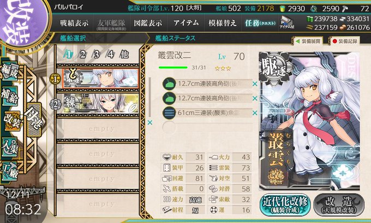Open the 任務(クエスト) quest menu

click(x=260, y=23)
